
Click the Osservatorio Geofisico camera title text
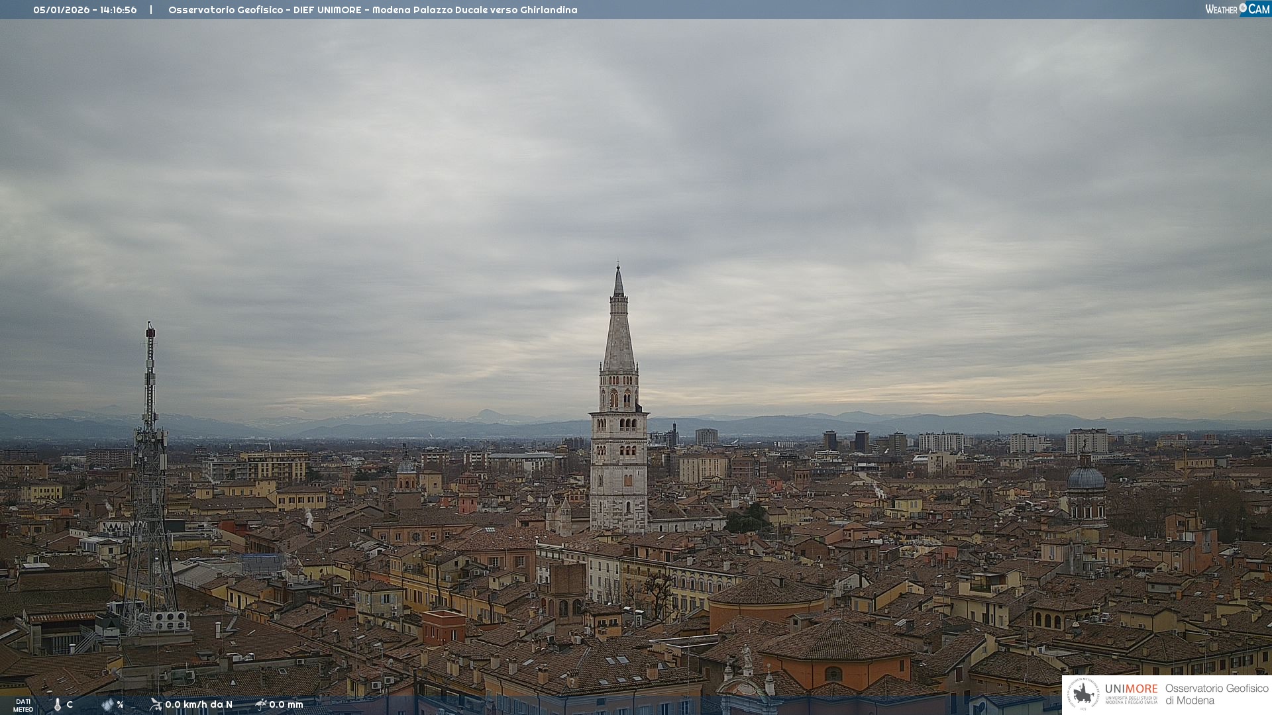372,10
